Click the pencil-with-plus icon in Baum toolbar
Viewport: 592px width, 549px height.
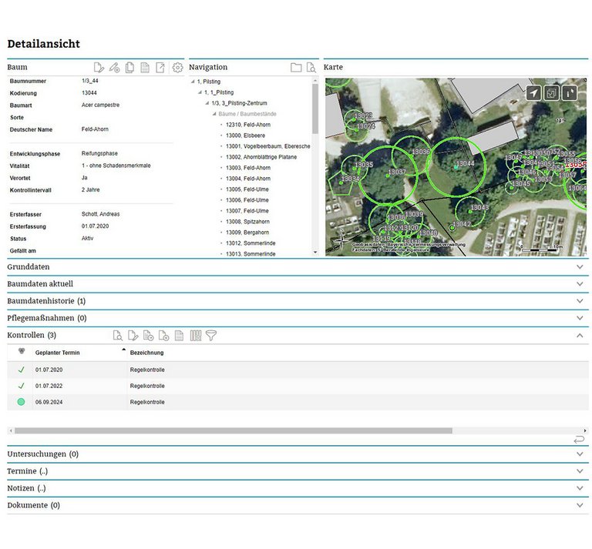coord(114,68)
